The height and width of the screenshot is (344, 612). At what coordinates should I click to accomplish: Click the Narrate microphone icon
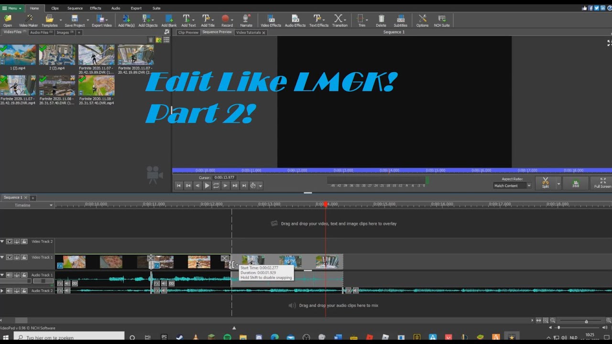tap(246, 21)
